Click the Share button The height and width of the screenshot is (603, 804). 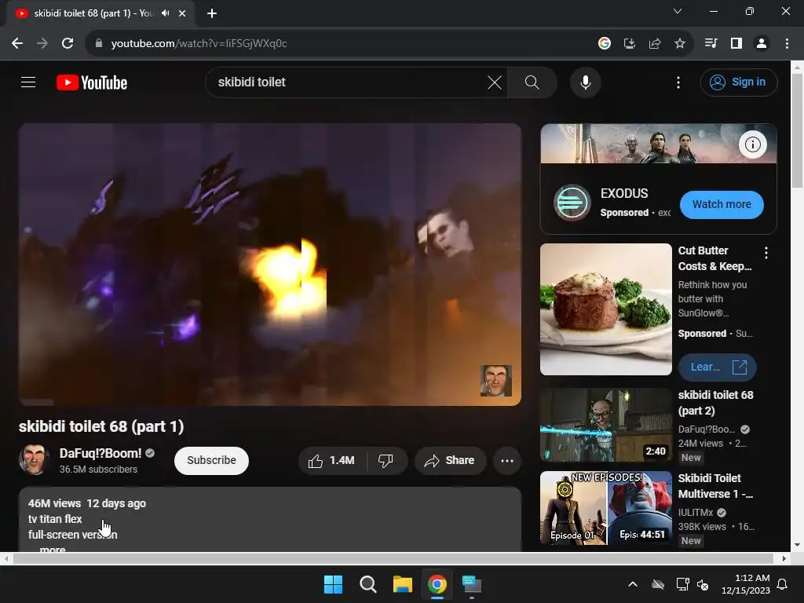point(450,460)
